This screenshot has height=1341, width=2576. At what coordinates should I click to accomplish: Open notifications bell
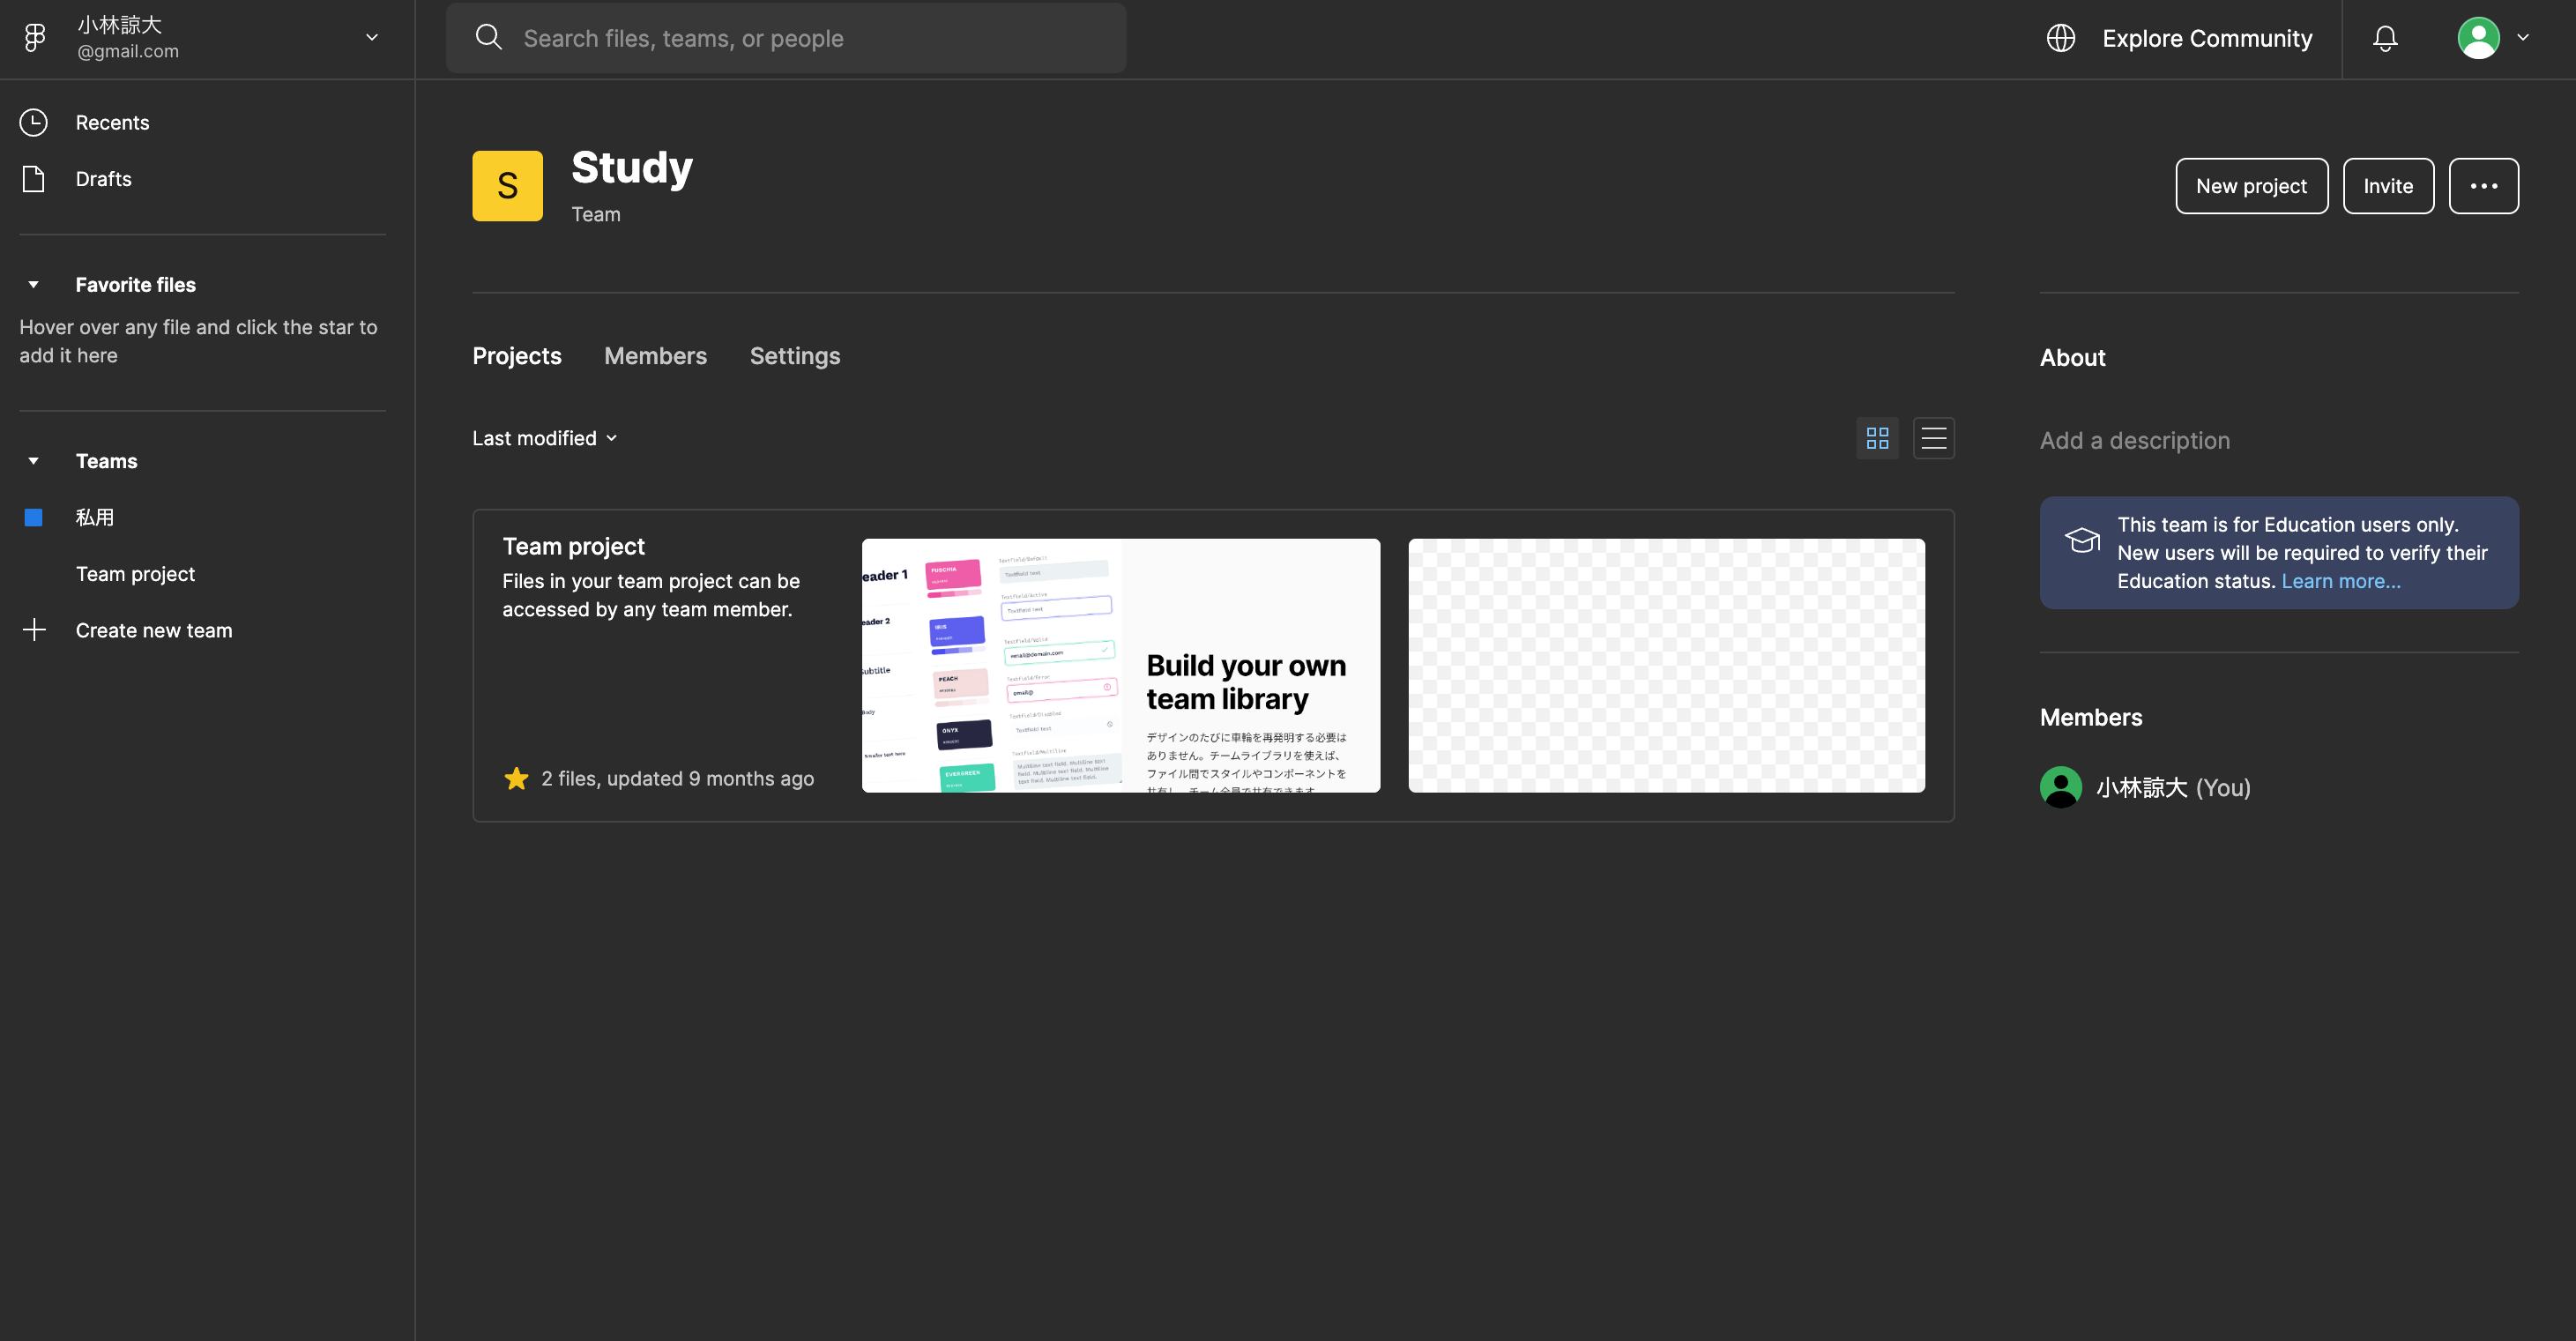click(x=2385, y=38)
